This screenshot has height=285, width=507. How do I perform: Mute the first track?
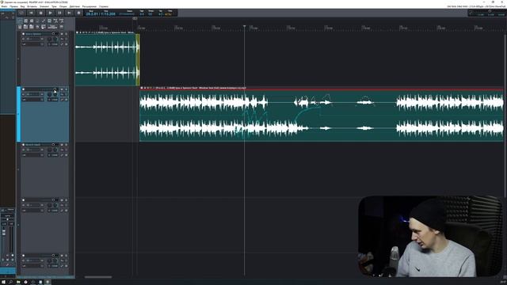pyautogui.click(x=62, y=34)
